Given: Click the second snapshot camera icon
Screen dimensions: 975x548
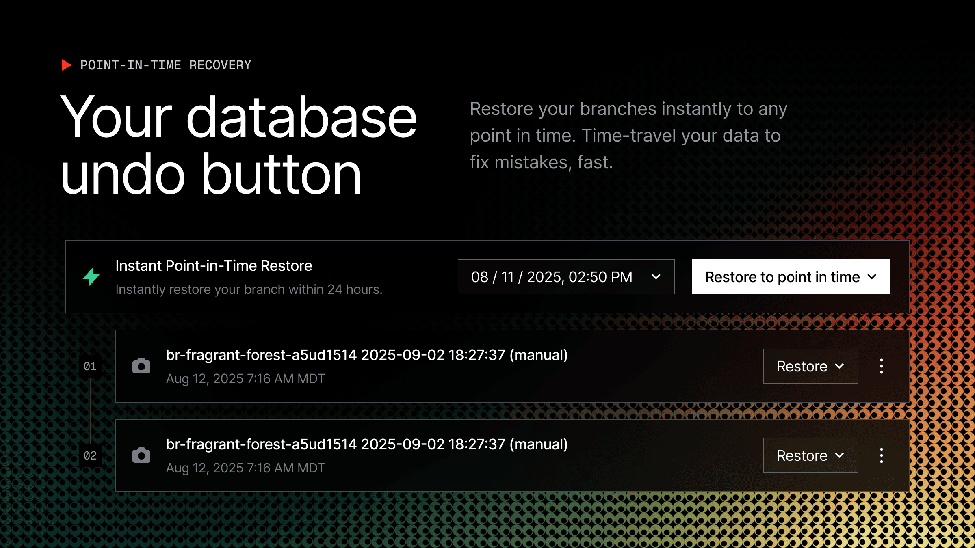Looking at the screenshot, I should pos(141,455).
